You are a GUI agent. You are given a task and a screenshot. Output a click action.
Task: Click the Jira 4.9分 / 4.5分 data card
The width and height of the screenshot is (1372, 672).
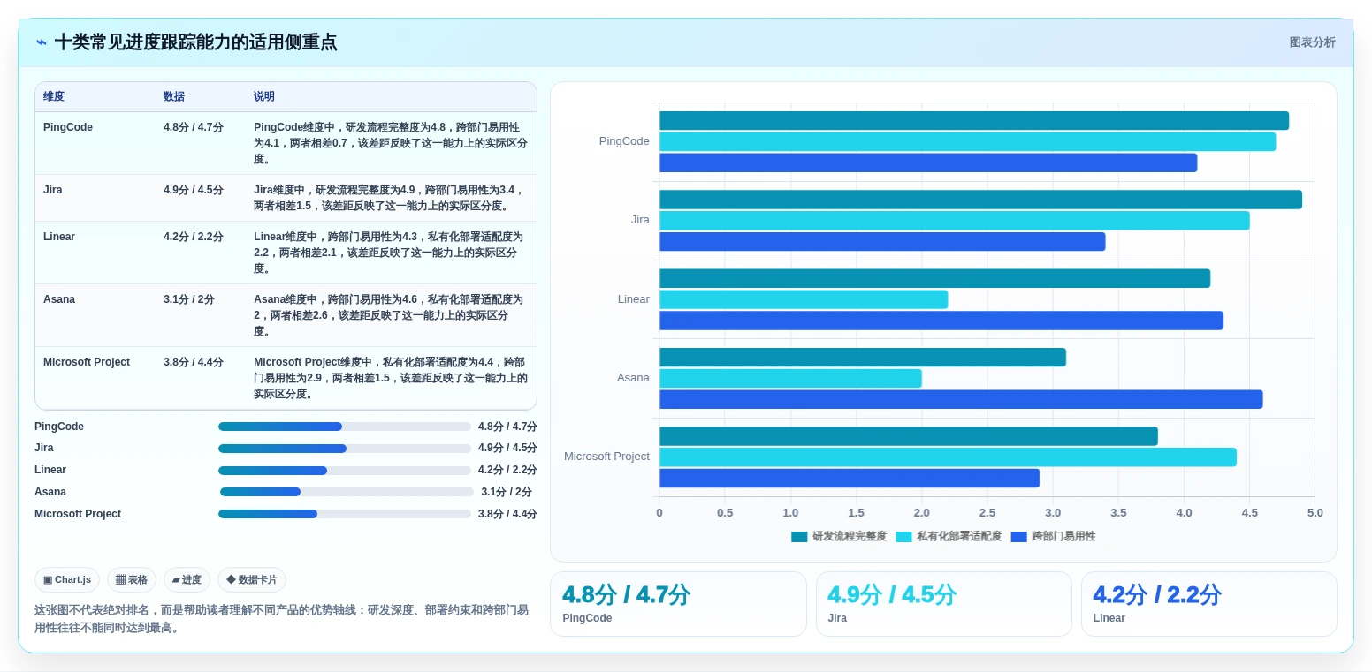coord(943,604)
